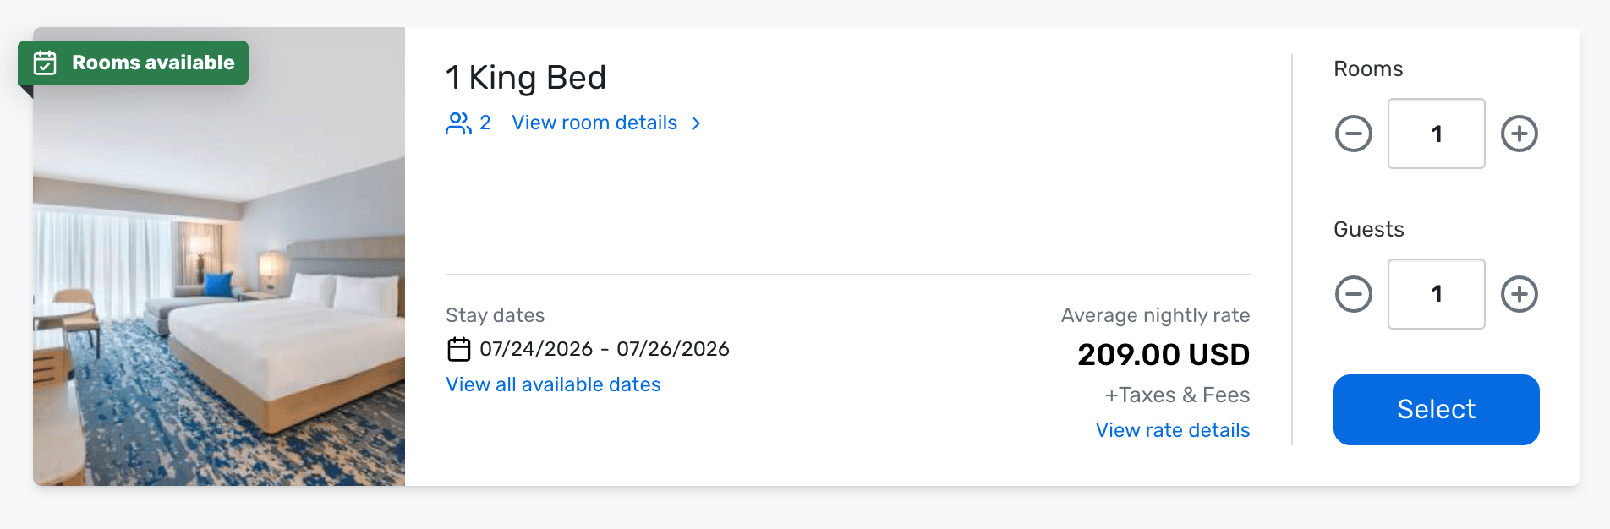Click the calendar icon beside stay dates

click(x=458, y=349)
